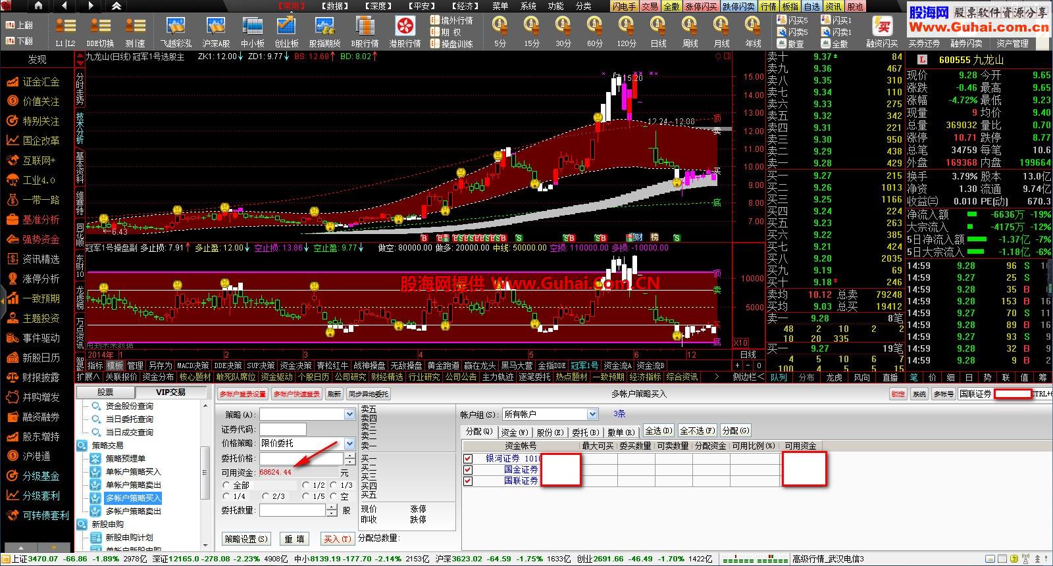Click the 多帐户登录设置 button
The image size is (1053, 566).
[x=242, y=394]
